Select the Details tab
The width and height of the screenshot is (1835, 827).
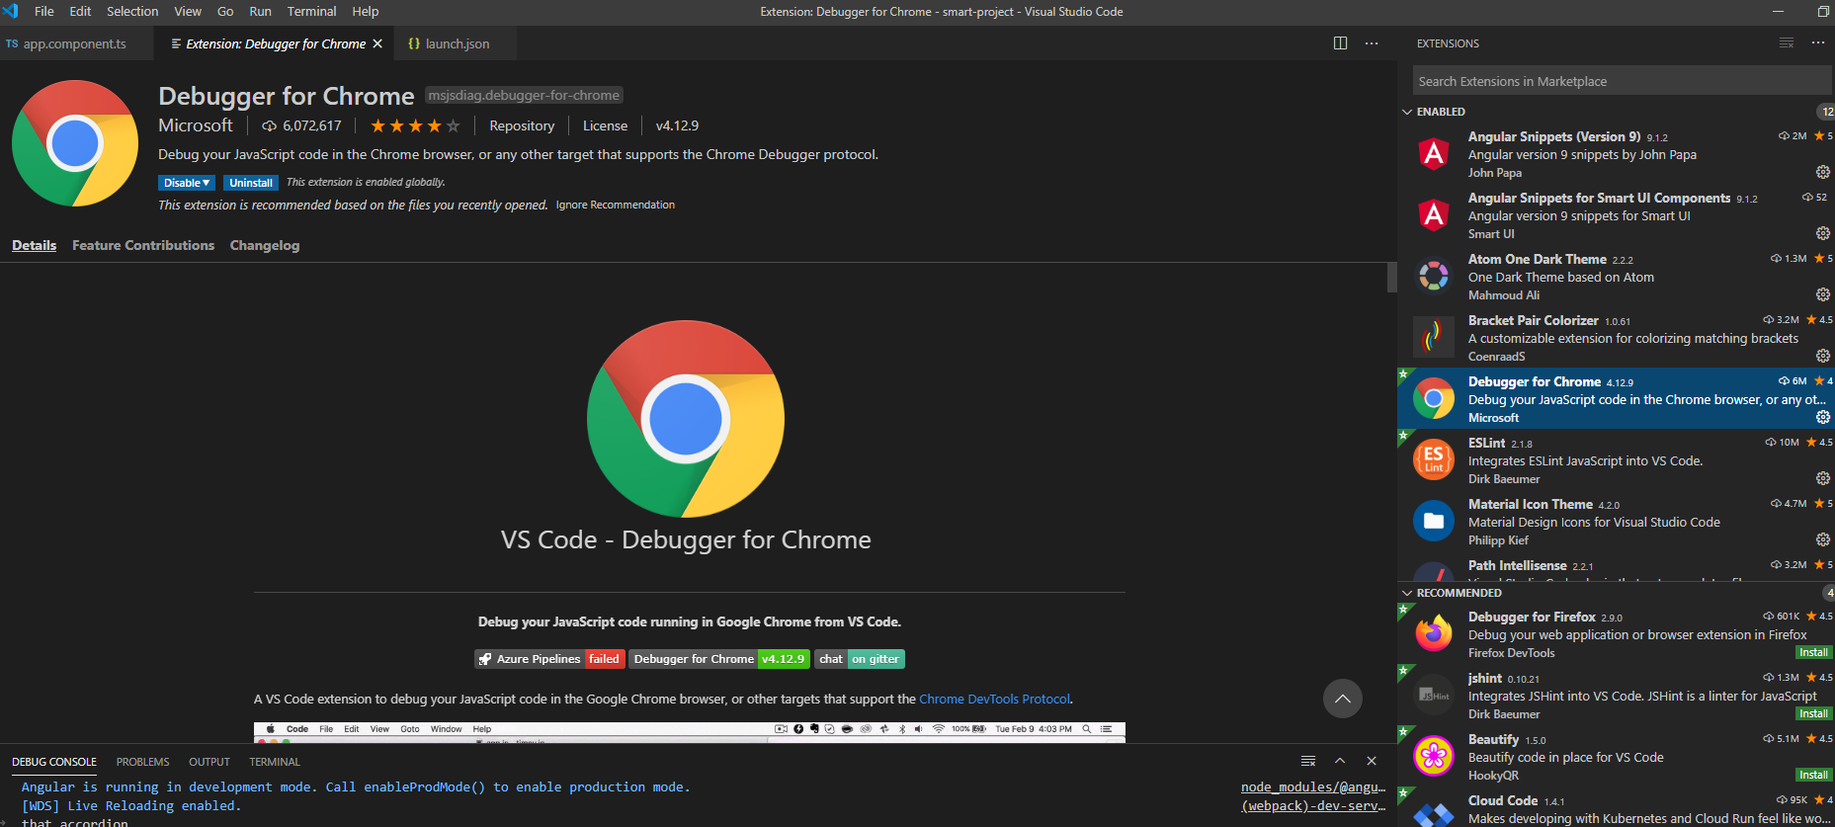[34, 245]
